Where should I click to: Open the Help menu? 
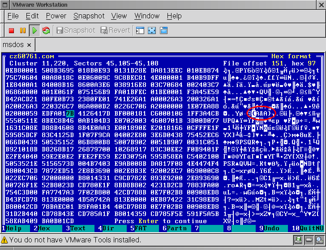174,16
